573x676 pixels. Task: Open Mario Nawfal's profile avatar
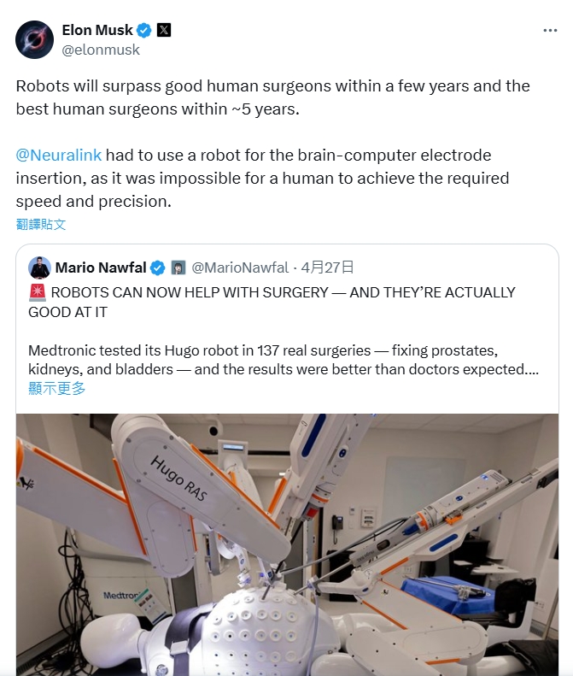click(39, 267)
